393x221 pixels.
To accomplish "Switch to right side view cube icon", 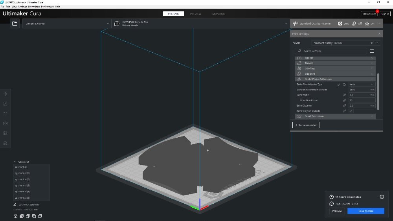I will point(40,216).
